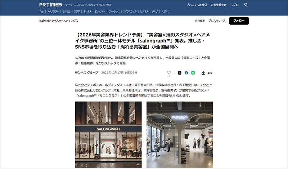The height and width of the screenshot is (169, 288).
Task: Click the ログイン link
Action: 235,5
